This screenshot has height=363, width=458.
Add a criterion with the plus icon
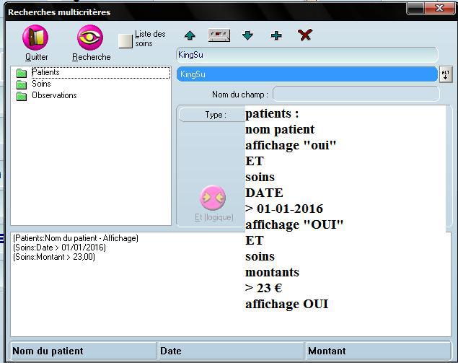276,35
